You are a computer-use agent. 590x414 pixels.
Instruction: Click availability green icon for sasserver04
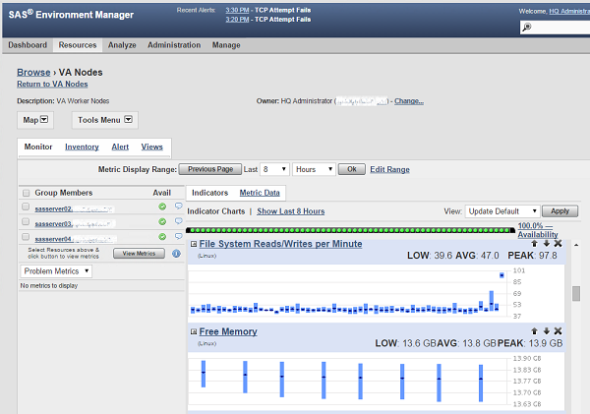point(162,237)
